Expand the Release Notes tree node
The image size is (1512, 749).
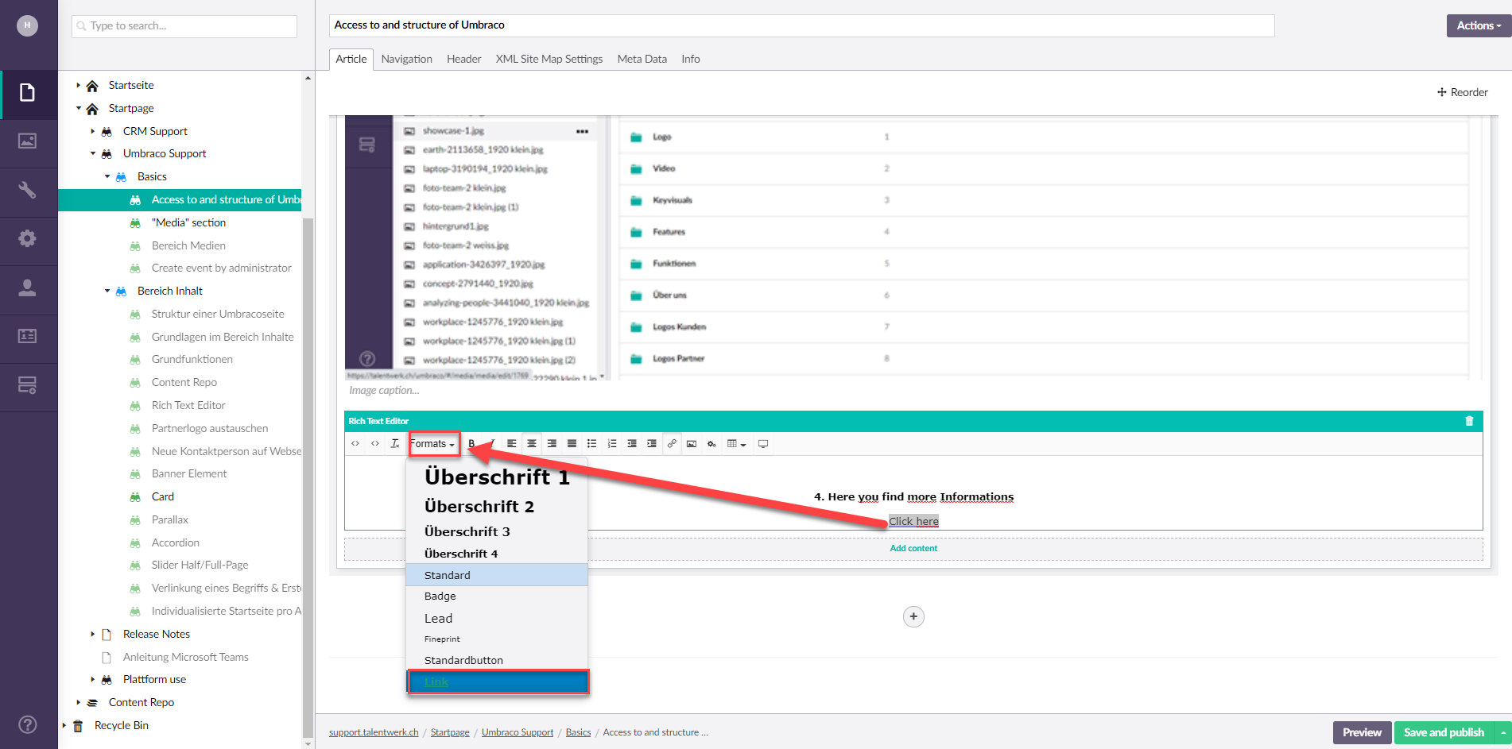click(x=92, y=634)
